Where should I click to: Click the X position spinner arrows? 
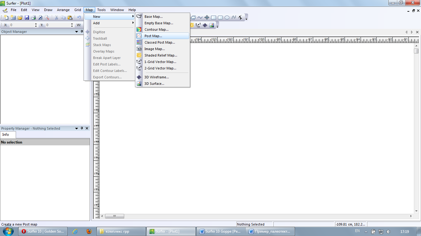pyautogui.click(x=36, y=25)
